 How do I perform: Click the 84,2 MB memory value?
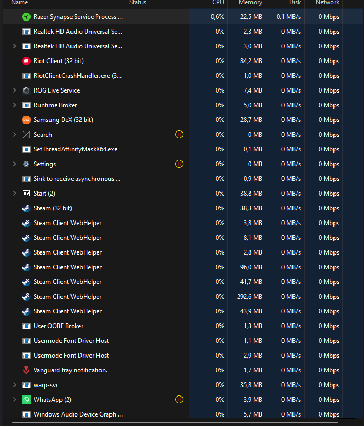point(251,61)
